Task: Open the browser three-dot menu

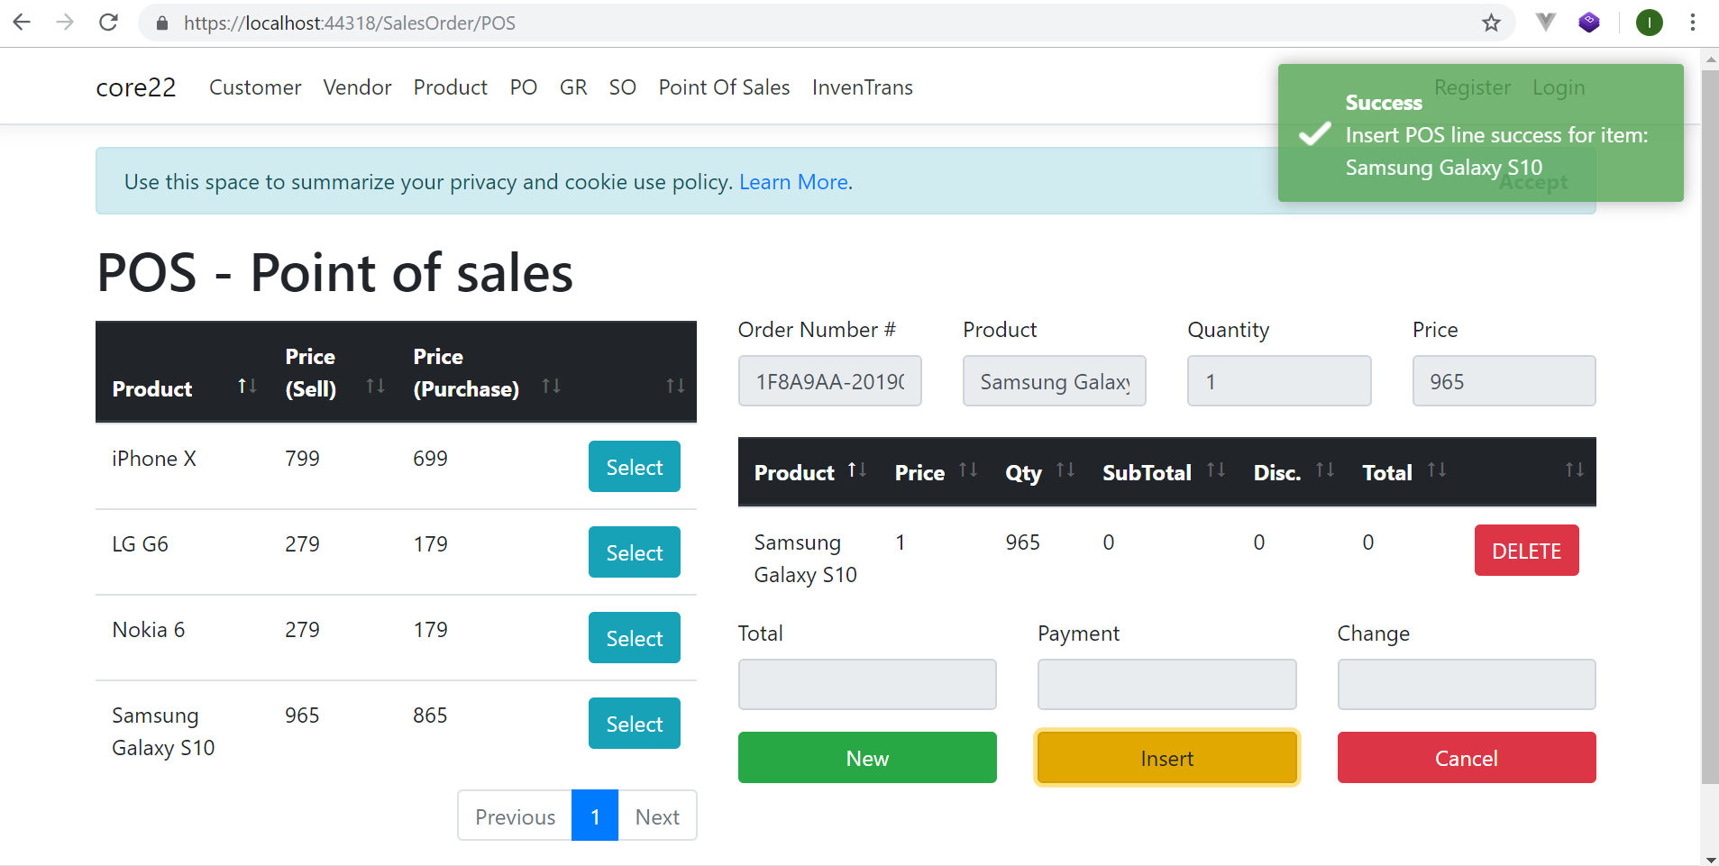Action: 1692,23
